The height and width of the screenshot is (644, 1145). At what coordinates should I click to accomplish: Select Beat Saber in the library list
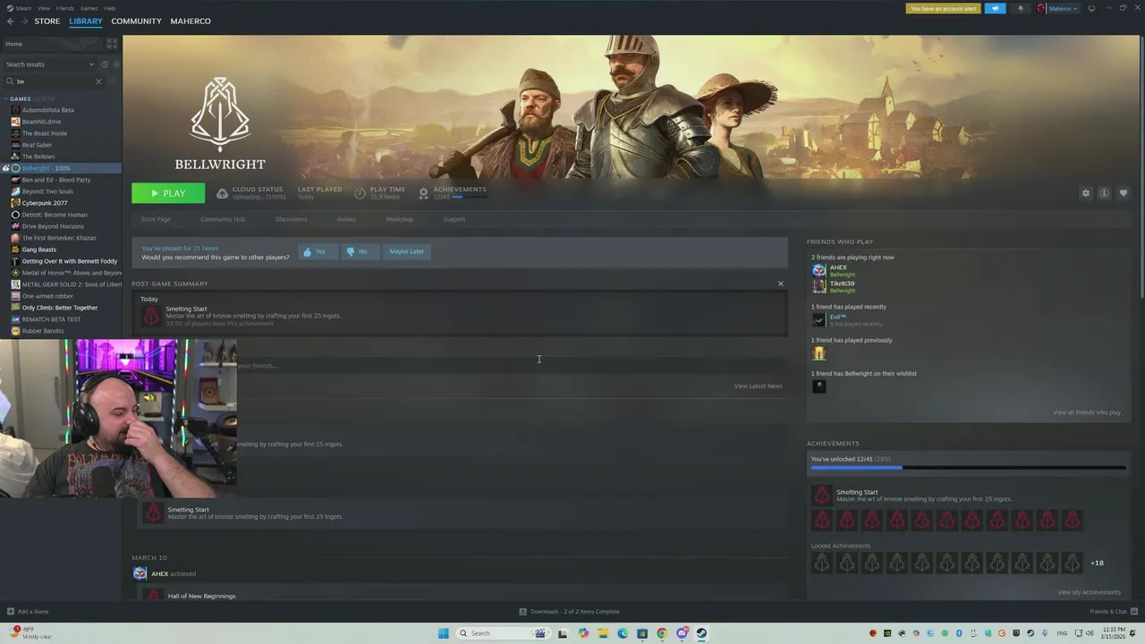pyautogui.click(x=37, y=145)
